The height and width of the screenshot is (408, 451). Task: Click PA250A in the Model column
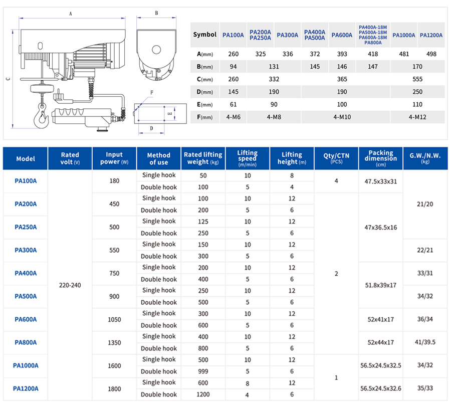(x=26, y=227)
